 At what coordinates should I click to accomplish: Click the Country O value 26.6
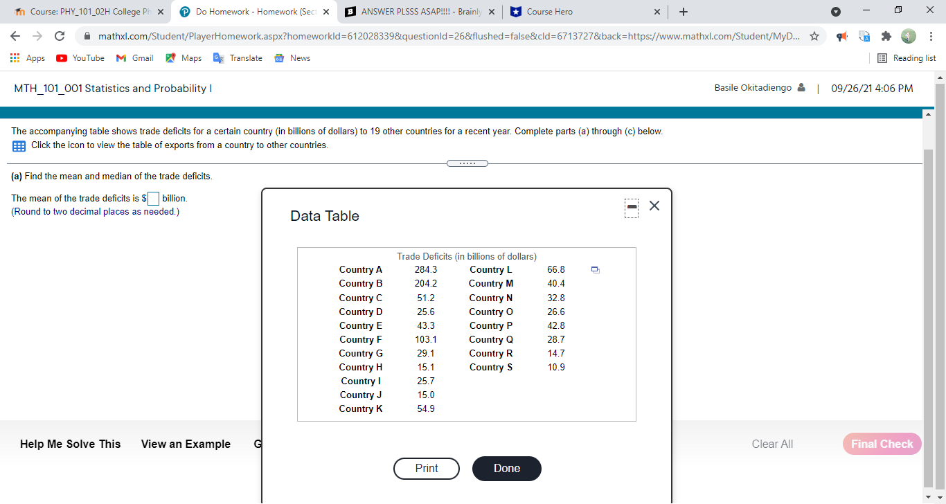pos(555,312)
